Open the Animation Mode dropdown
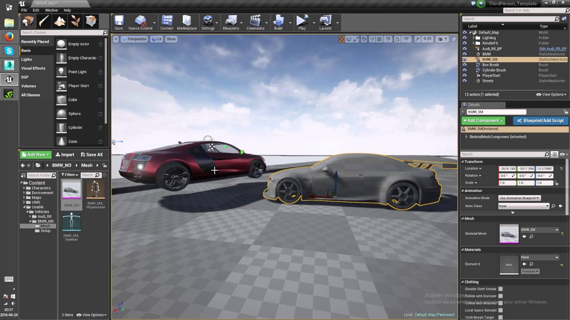Image resolution: width=570 pixels, height=320 pixels. [519, 198]
